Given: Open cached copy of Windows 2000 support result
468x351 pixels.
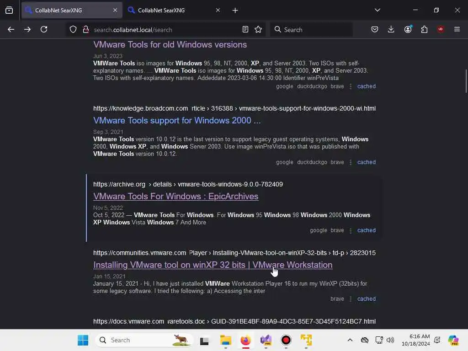Looking at the screenshot, I should 366,162.
